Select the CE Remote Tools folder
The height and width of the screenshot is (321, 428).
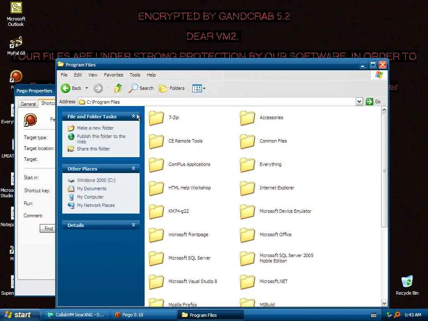pyautogui.click(x=176, y=141)
